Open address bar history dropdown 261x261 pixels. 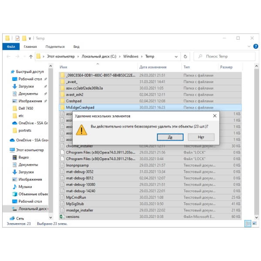(x=176, y=57)
